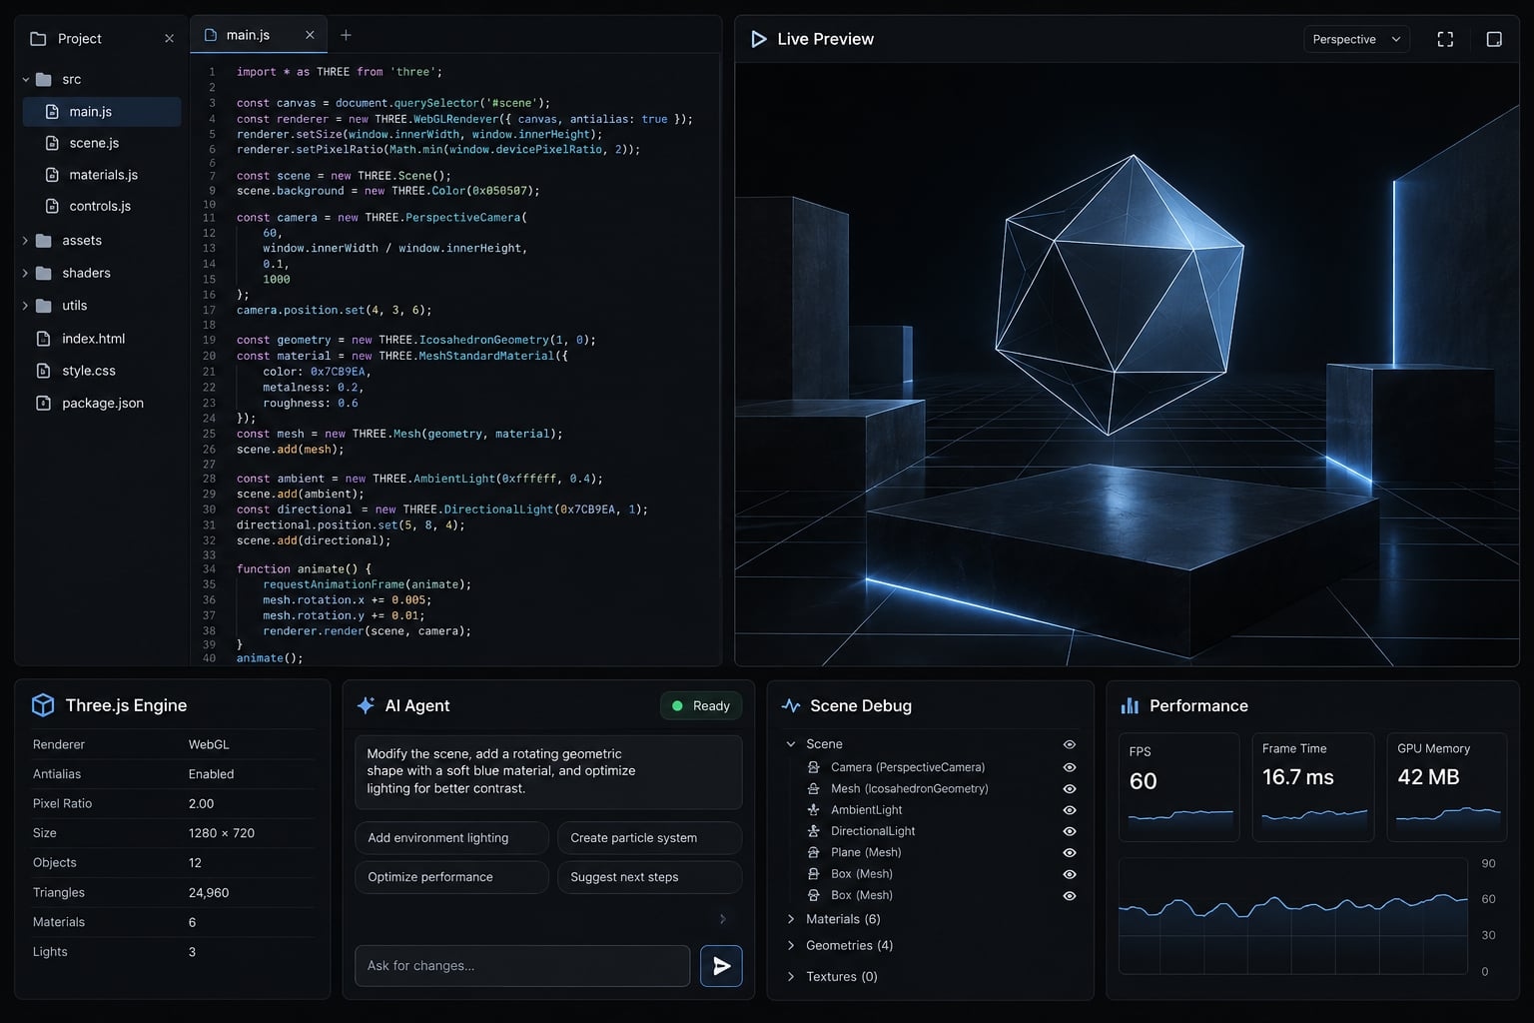Click the square layout icon beside fullscreen
The image size is (1534, 1023).
pos(1494,39)
